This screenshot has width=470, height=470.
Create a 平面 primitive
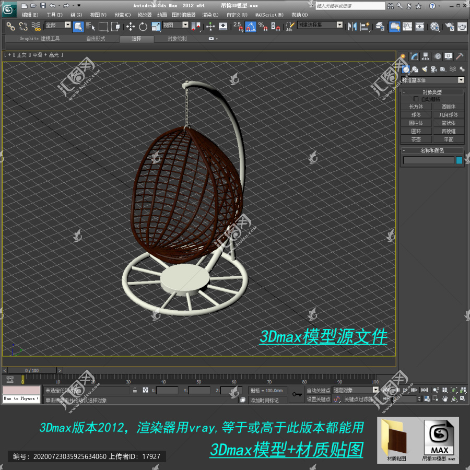pyautogui.click(x=449, y=139)
